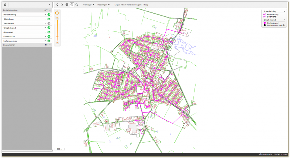Viewport: 290px width, 158px height.
Task: Click Betonkanal legend line symbol
Action: (265, 17)
